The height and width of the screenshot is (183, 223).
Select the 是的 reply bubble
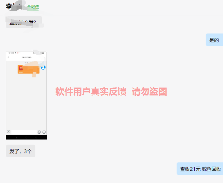[214, 40]
